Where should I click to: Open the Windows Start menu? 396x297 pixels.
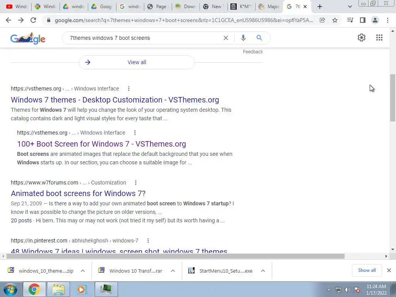pos(10,289)
